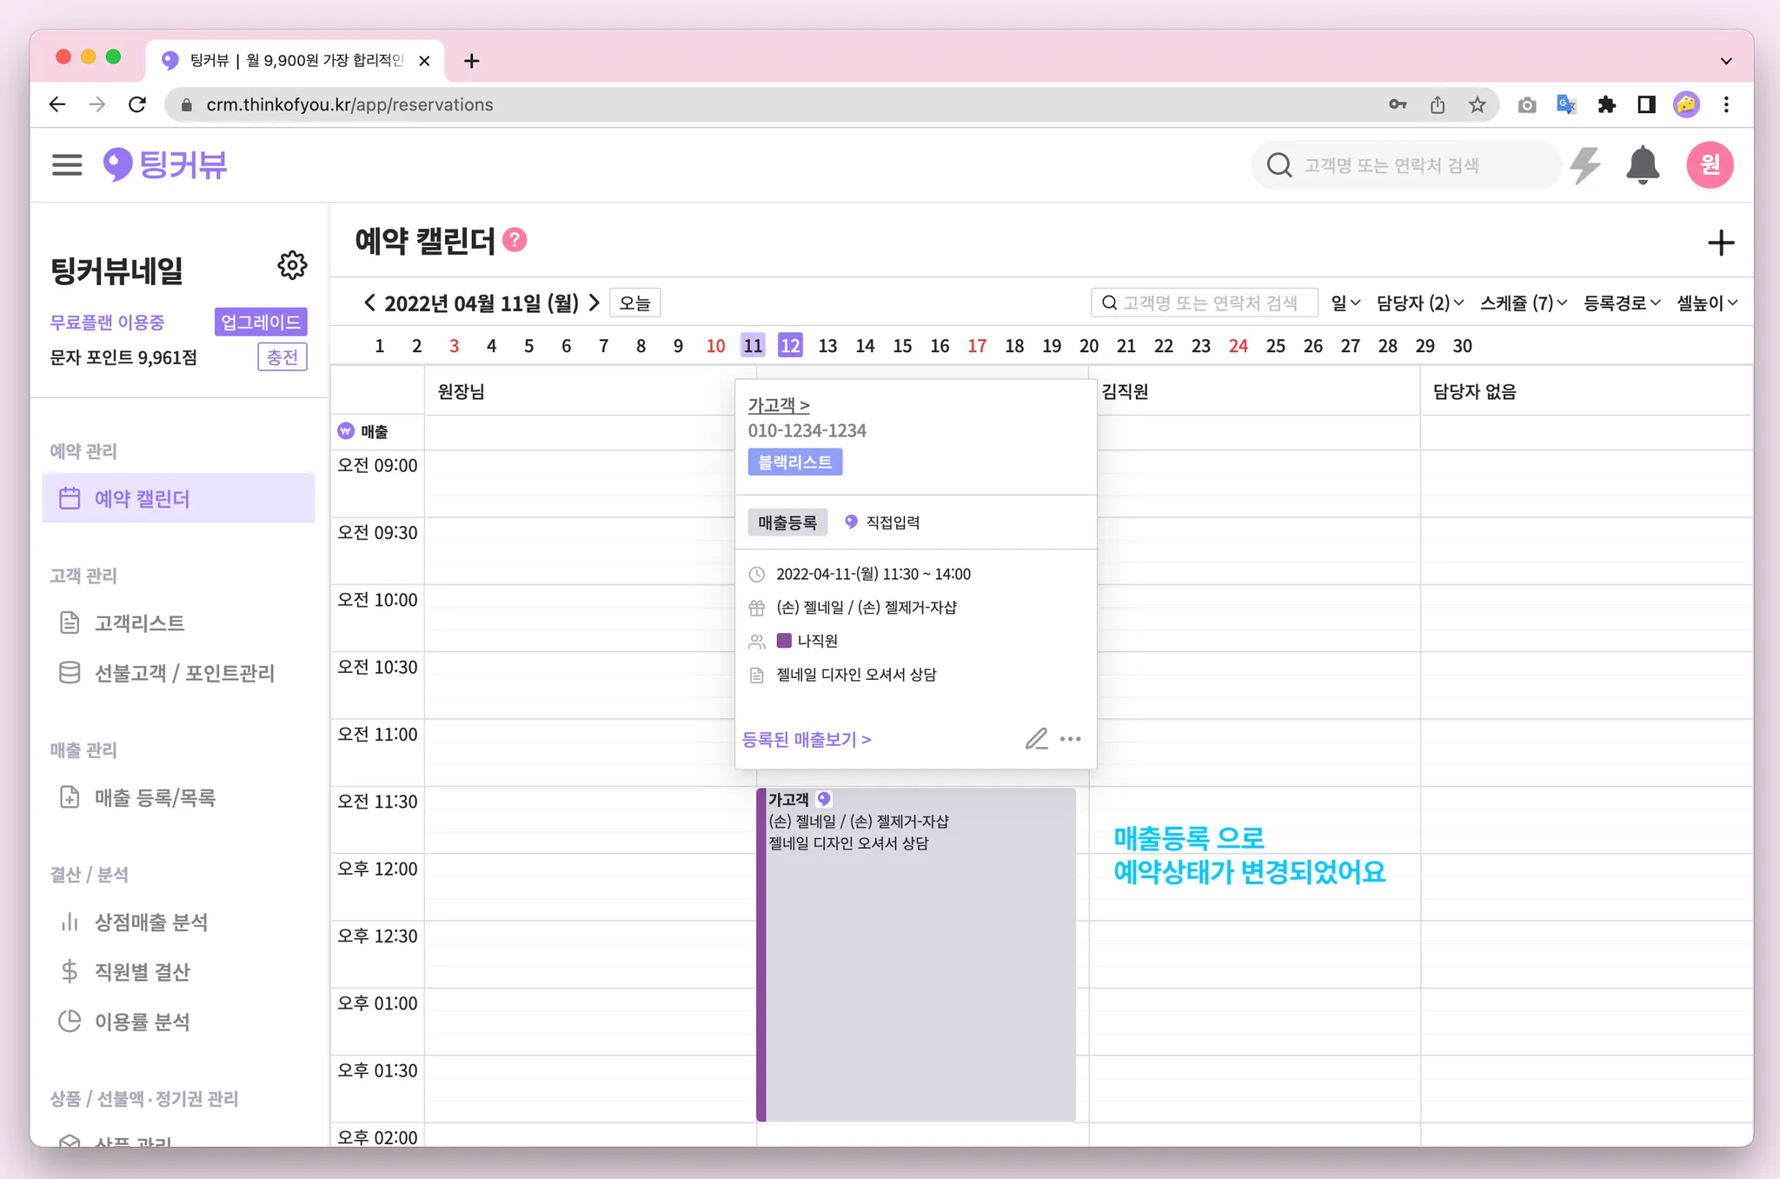Click the purple 나직원 color swatch
This screenshot has width=1780, height=1179.
[784, 641]
